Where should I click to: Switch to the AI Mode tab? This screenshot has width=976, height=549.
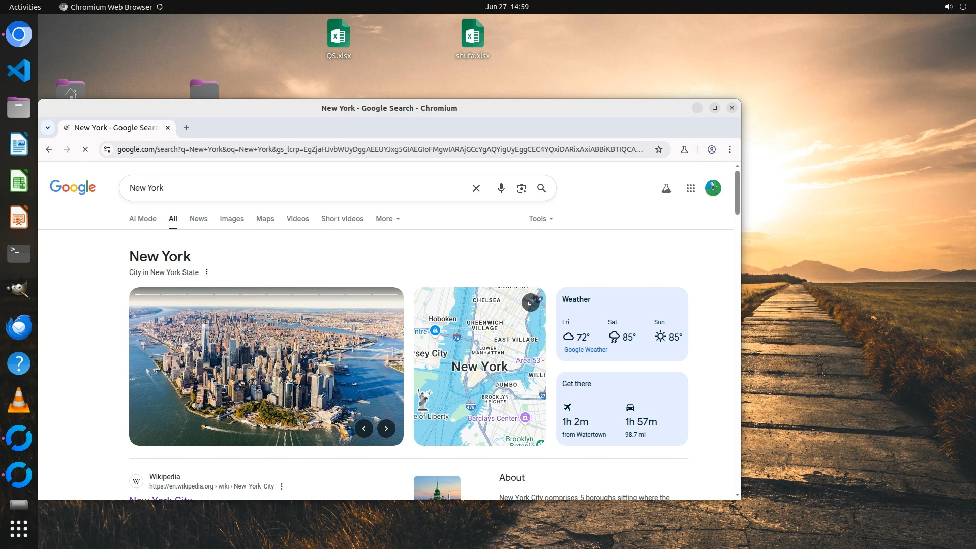(143, 219)
